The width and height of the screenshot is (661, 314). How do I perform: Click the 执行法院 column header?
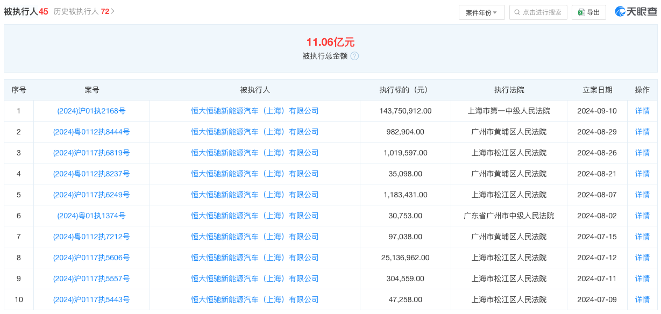point(509,90)
